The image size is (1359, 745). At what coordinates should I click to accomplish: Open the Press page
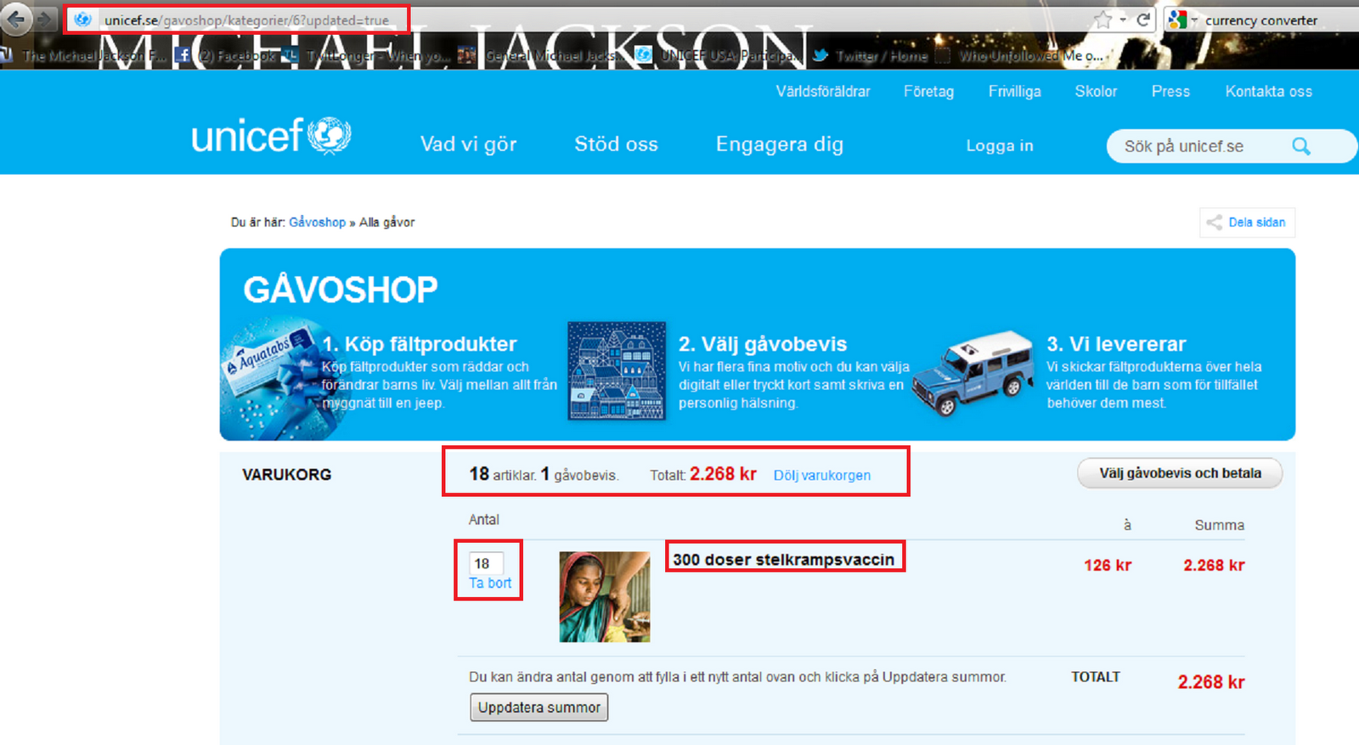pos(1170,92)
